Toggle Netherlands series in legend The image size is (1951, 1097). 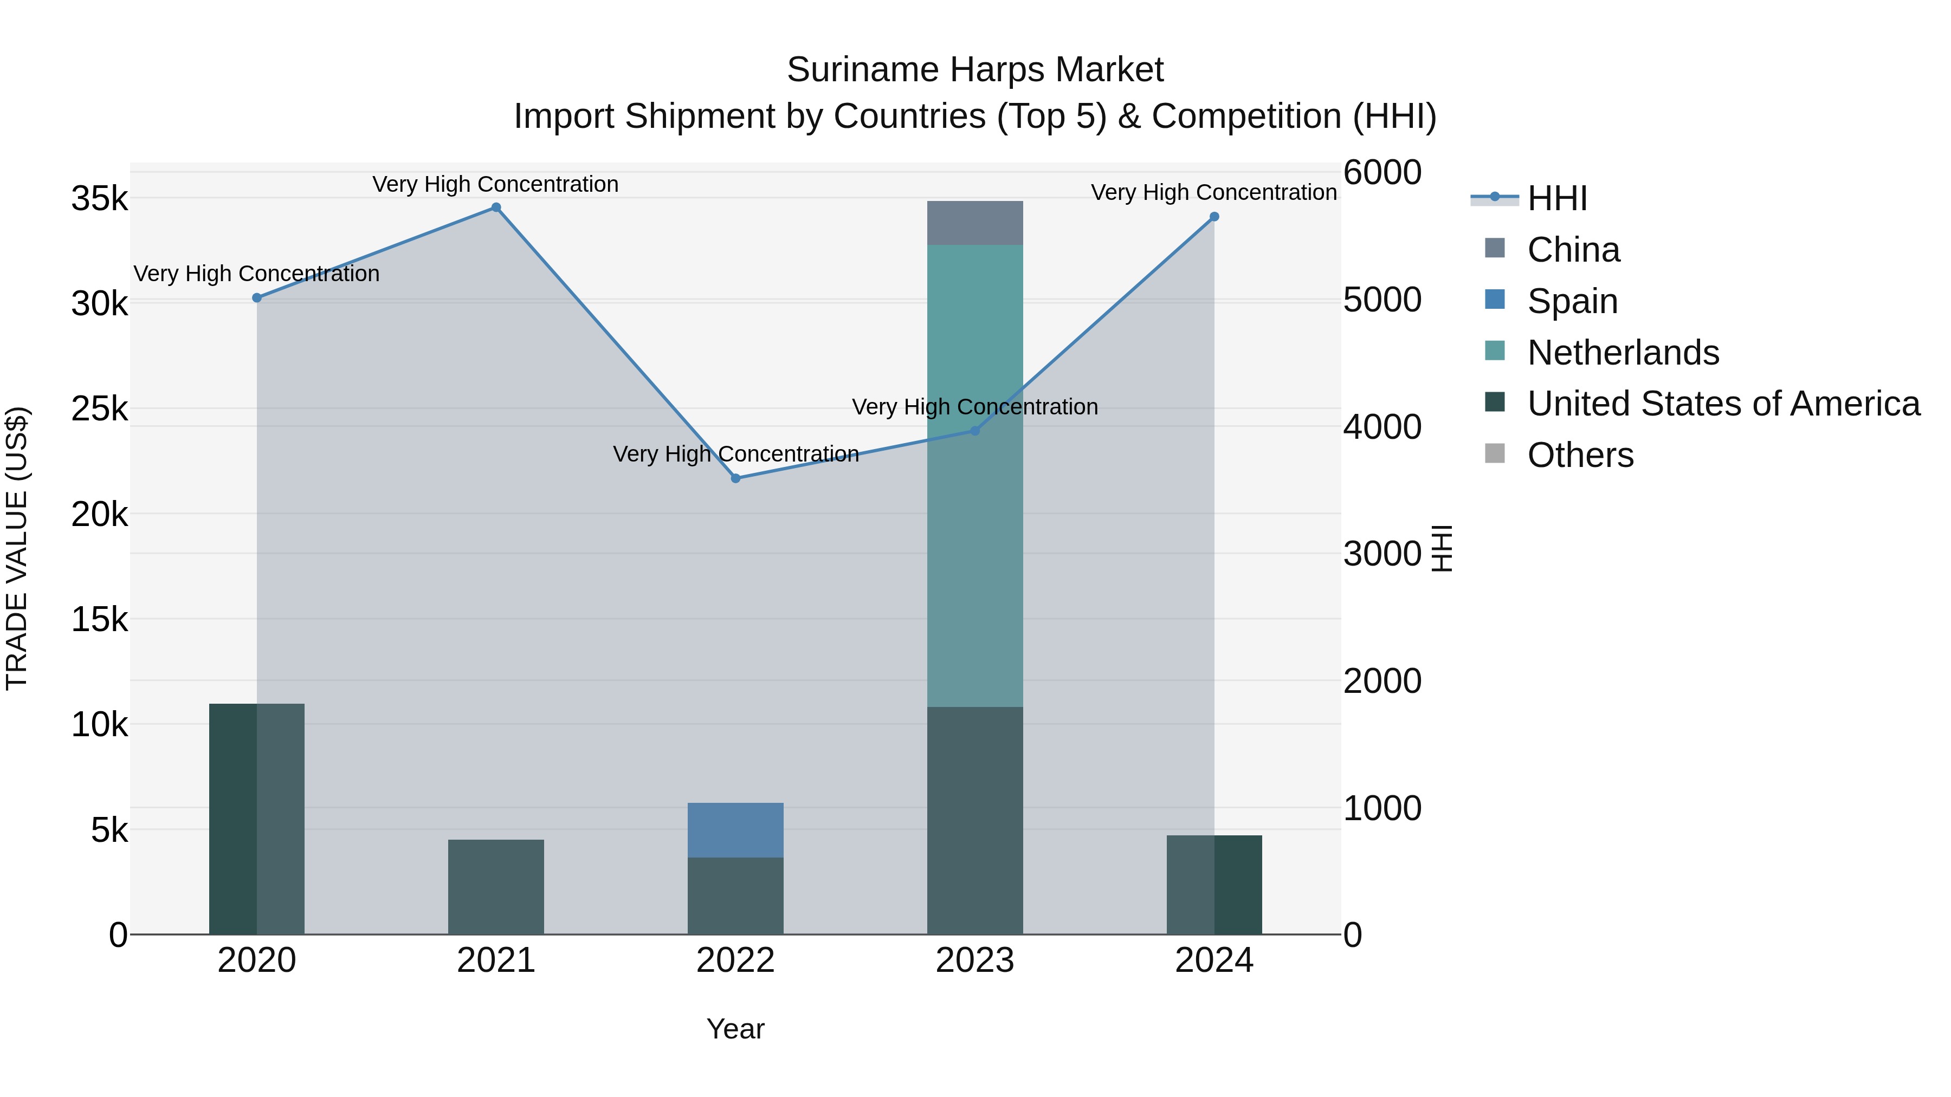point(1602,353)
